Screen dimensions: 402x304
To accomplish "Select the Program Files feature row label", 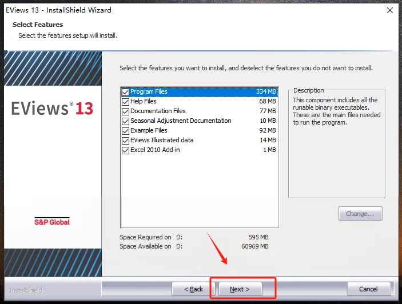I will [149, 91].
